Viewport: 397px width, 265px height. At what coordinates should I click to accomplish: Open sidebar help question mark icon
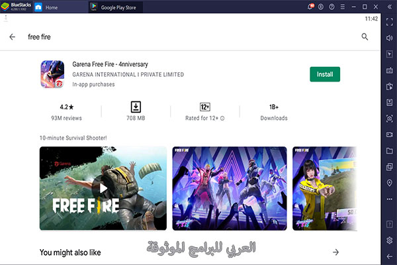pyautogui.click(x=390, y=224)
